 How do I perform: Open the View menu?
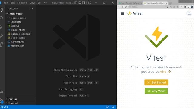click(x=32, y=3)
